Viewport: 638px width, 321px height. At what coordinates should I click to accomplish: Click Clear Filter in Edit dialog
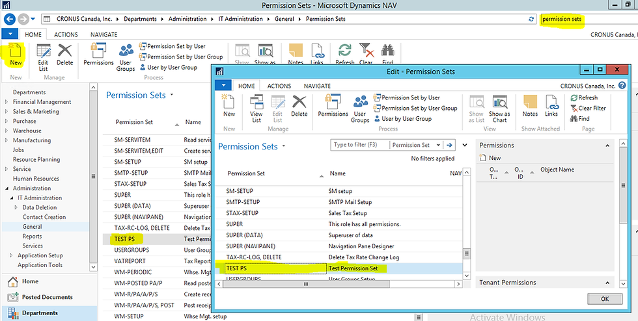(588, 108)
